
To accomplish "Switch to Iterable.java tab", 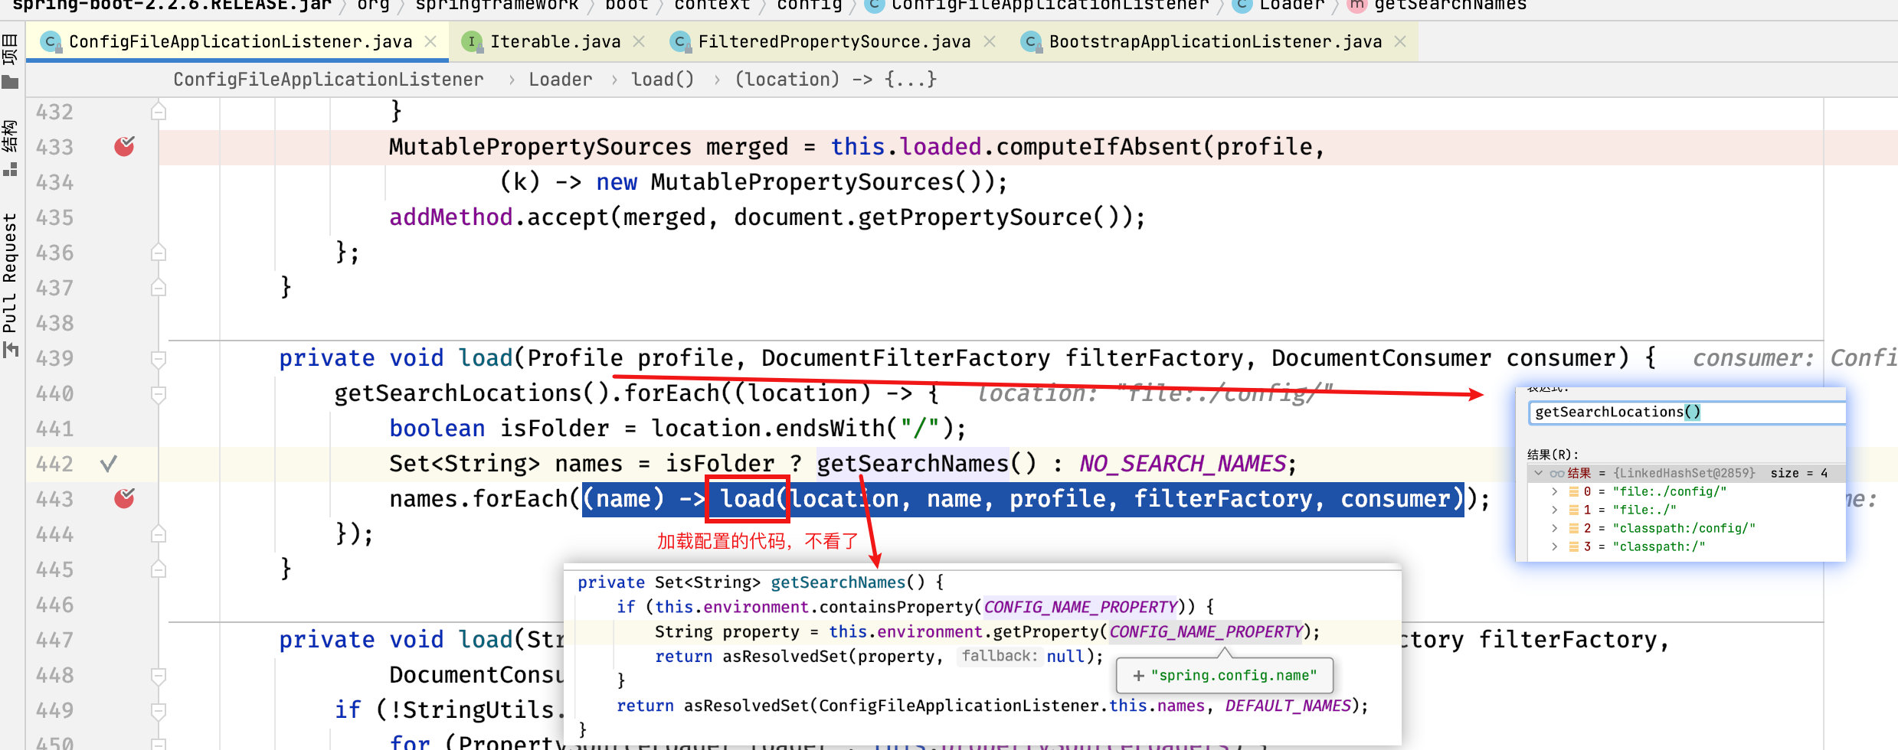I will point(555,41).
